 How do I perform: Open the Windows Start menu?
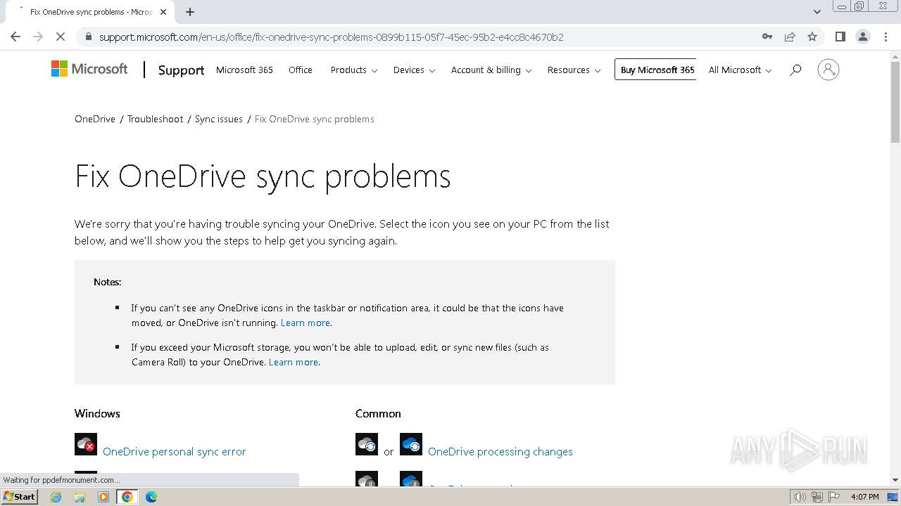point(19,497)
